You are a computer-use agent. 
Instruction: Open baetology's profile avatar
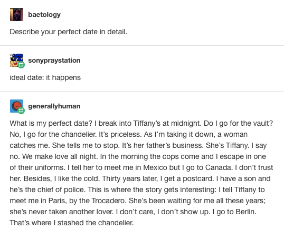(x=16, y=14)
